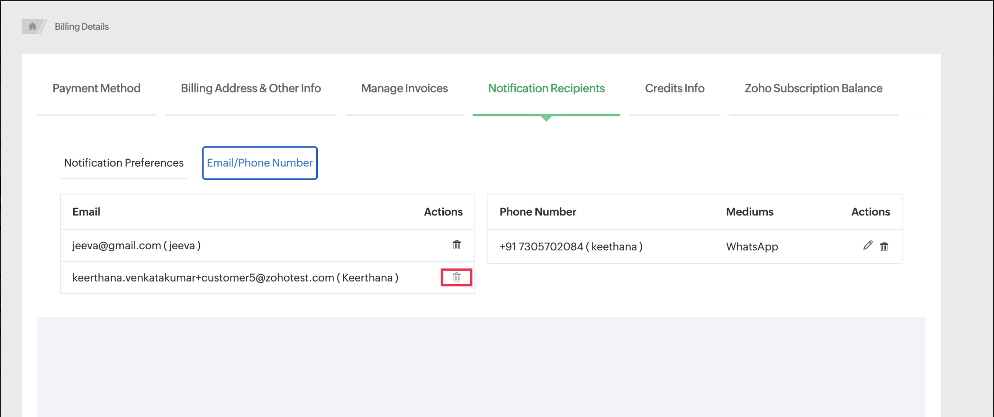
Task: Click the keerthana.venkatakumar+customer5 email row
Action: click(235, 278)
